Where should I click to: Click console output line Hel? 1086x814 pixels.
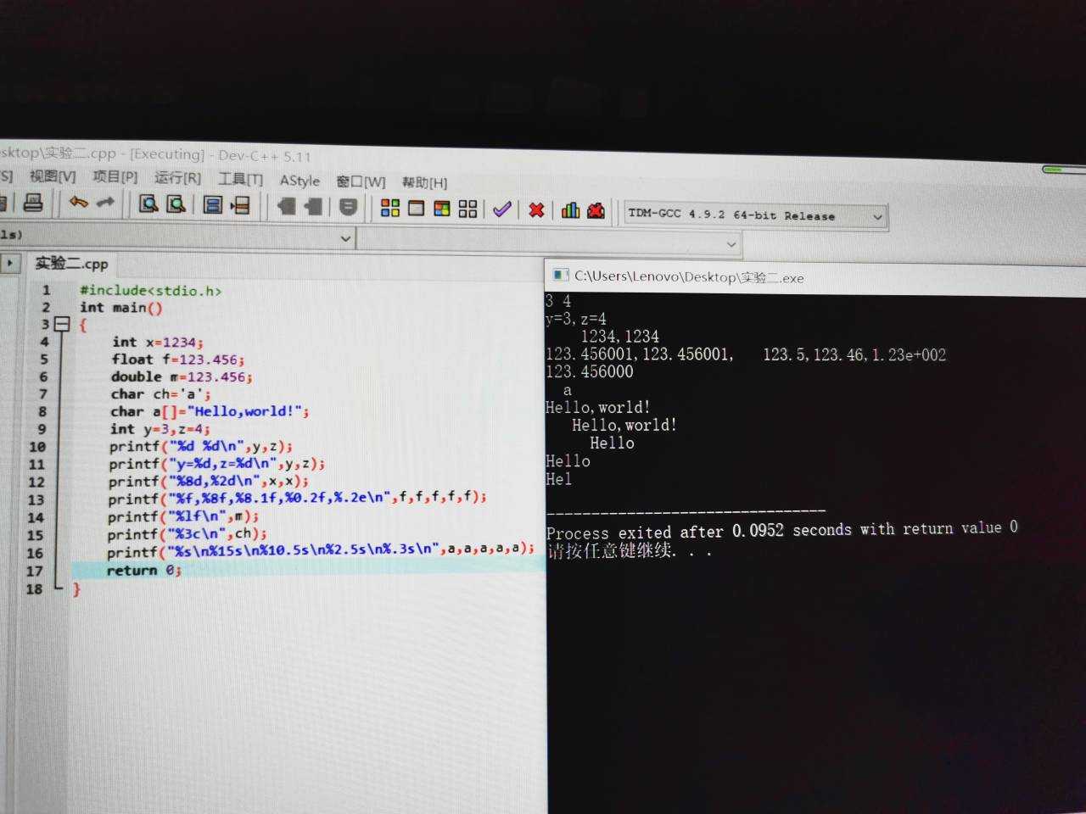(559, 479)
